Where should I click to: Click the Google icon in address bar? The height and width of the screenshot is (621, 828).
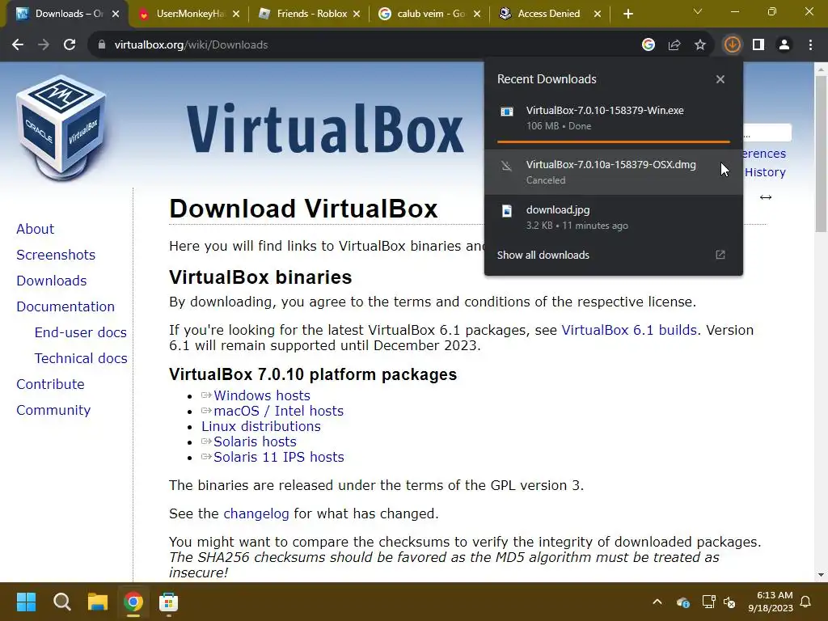point(648,45)
